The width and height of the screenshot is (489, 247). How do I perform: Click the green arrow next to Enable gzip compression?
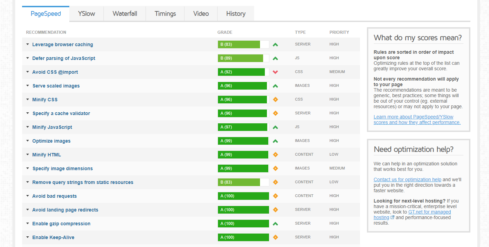275,223
